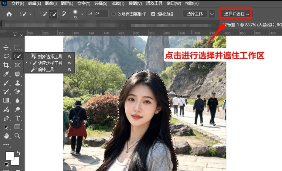Select the Frame tool
The image size is (282, 171).
click(17, 65)
